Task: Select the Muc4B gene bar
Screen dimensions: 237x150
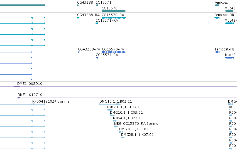Action: (229, 11)
